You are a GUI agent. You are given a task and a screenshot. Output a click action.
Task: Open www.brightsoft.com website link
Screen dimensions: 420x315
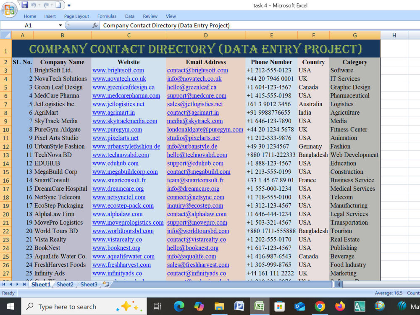point(118,70)
